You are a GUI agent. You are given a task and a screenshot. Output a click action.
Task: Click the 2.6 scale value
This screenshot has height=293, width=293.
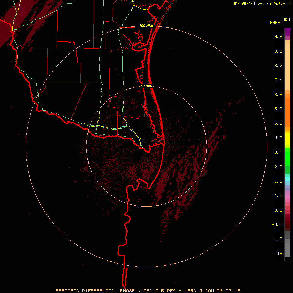(278, 167)
